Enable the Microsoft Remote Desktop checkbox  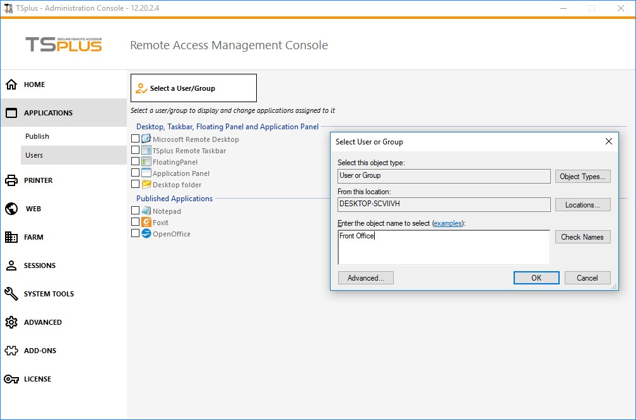135,139
